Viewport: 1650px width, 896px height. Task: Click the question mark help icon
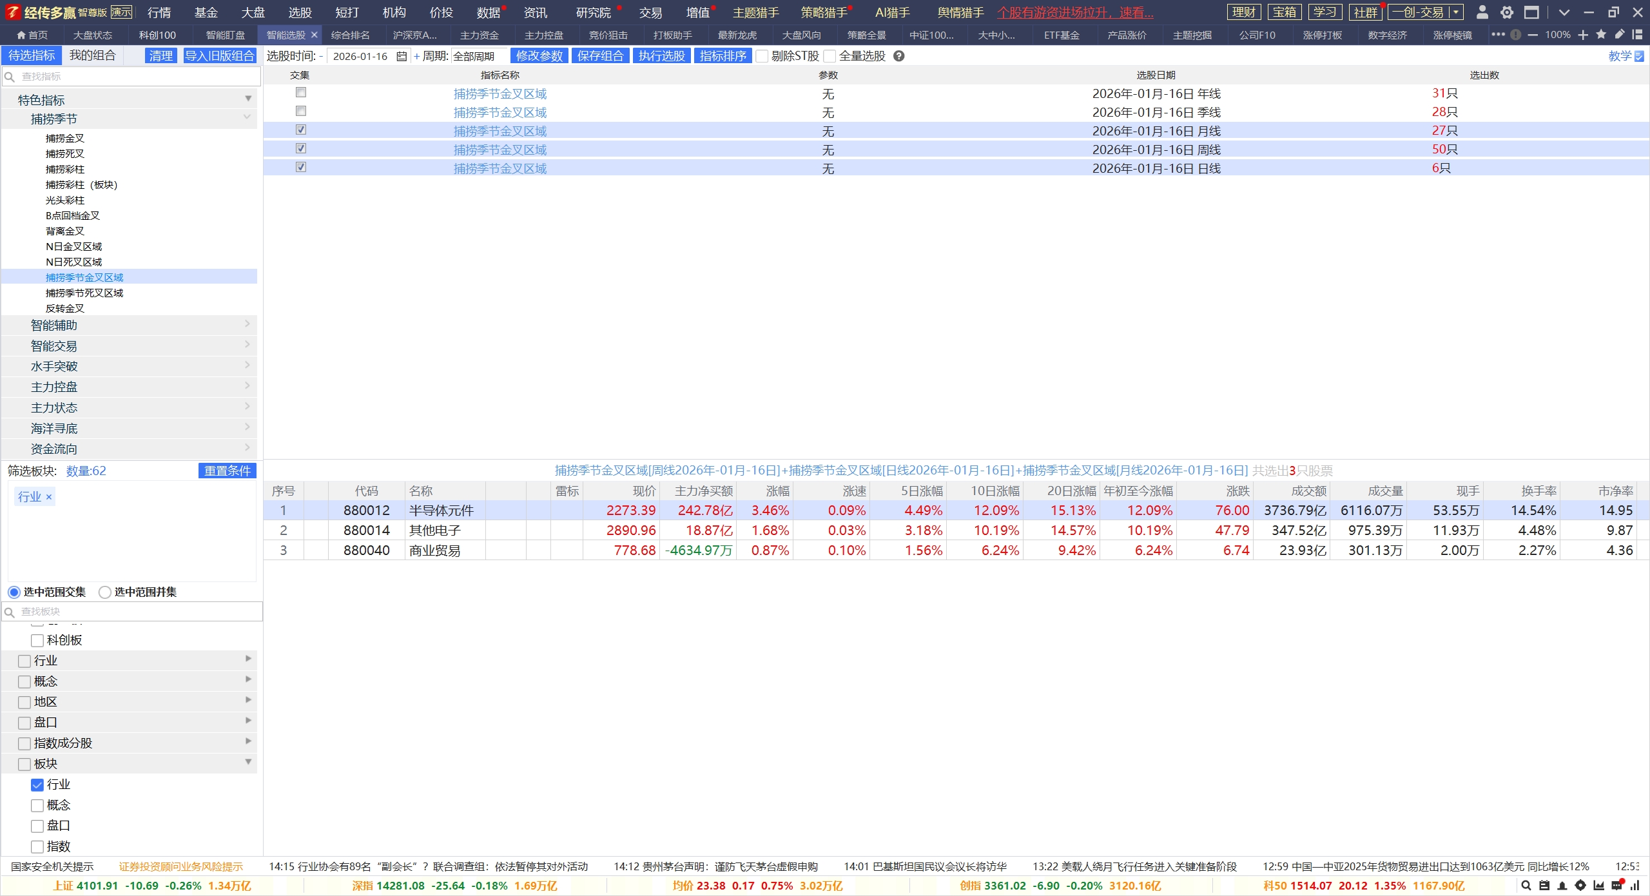tap(899, 56)
